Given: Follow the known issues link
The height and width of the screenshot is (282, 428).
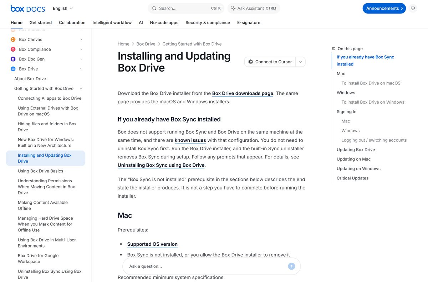Looking at the screenshot, I should tap(190, 140).
